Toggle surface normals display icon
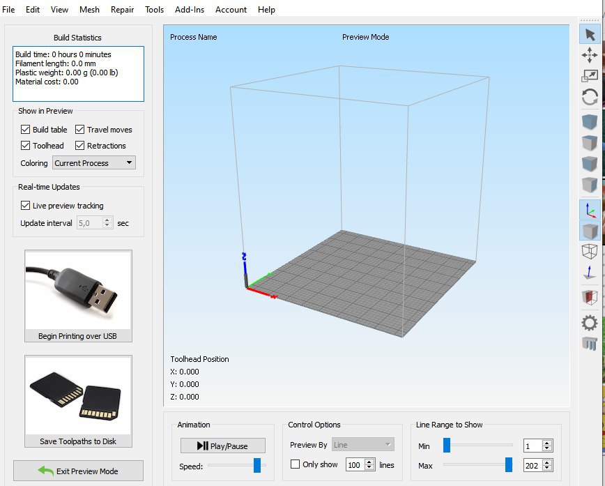The width and height of the screenshot is (605, 486). click(590, 272)
